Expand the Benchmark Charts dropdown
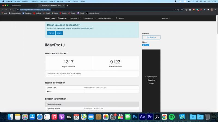This screenshot has height=122, width=218. click(105, 18)
